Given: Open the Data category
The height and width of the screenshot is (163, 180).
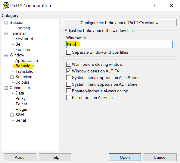Looking at the screenshot, I should [x=20, y=93].
